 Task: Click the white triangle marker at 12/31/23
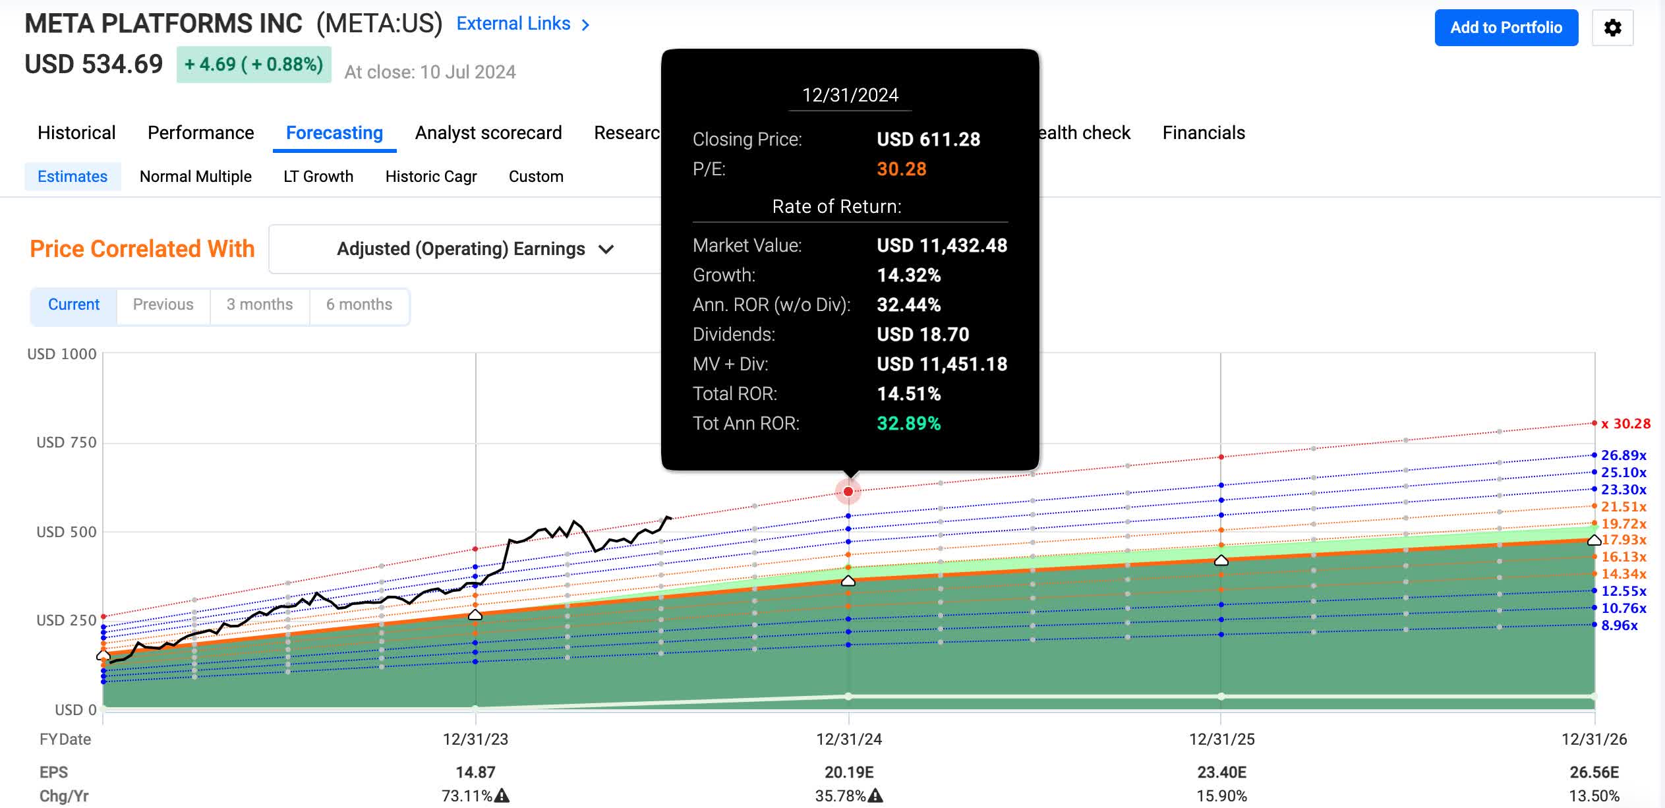[x=475, y=615]
